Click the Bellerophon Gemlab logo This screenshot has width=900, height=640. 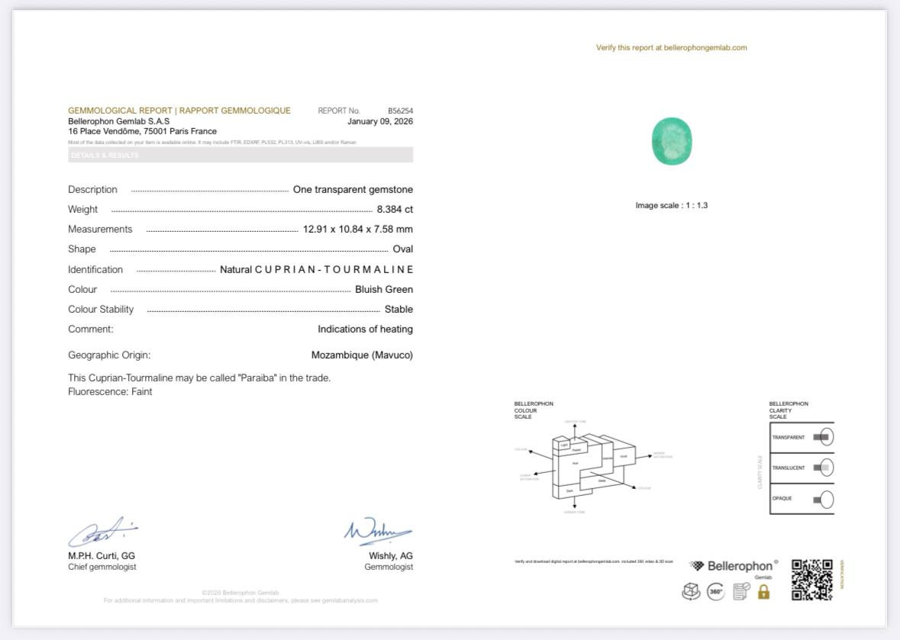click(734, 567)
